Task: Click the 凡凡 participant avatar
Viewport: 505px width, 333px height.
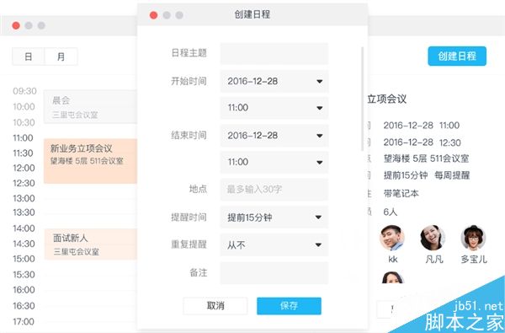Action: coord(433,238)
